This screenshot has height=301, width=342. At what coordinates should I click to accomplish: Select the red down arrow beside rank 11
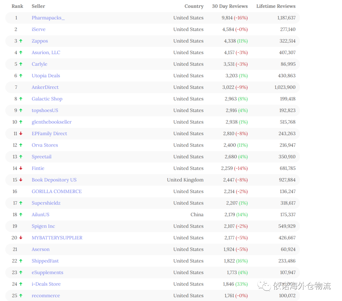point(21,133)
